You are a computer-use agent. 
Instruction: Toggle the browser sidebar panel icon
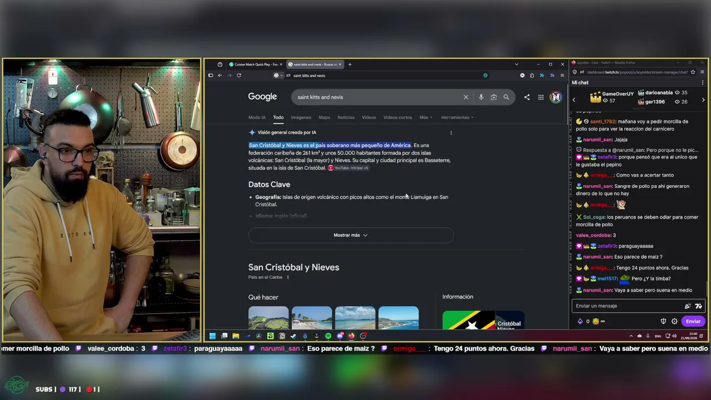[x=211, y=76]
